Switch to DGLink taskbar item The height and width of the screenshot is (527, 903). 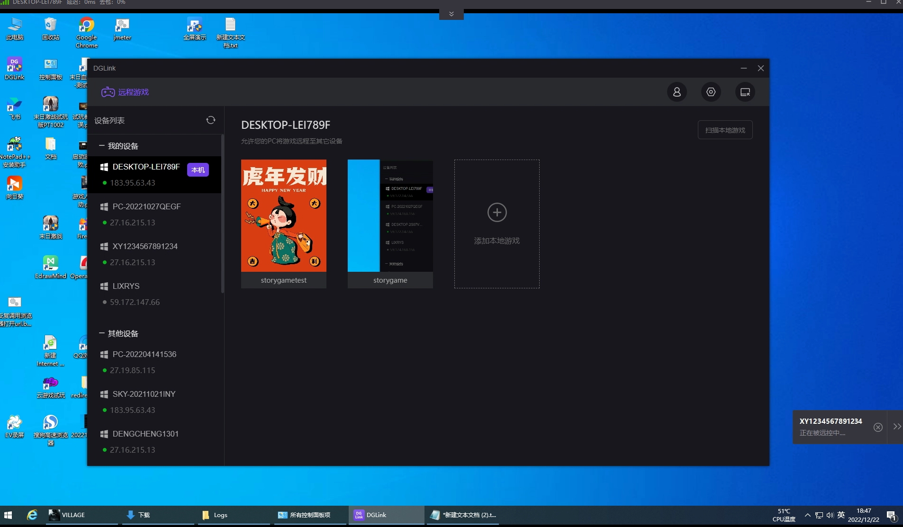[387, 515]
